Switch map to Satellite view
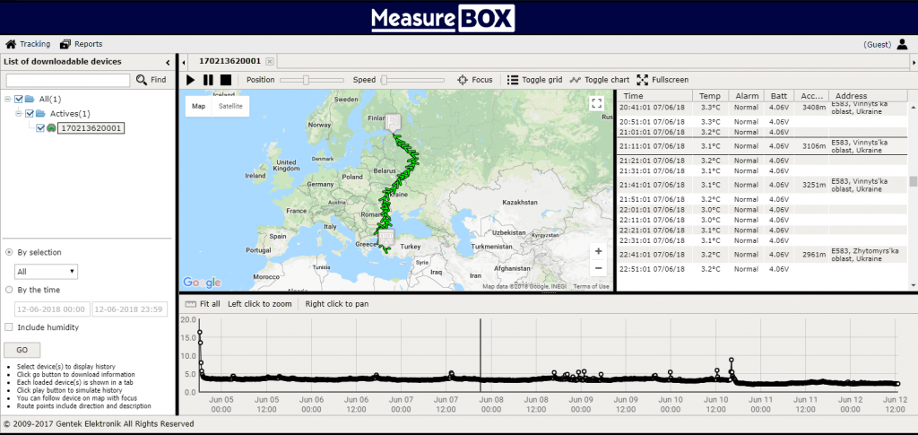This screenshot has width=918, height=435. click(230, 106)
